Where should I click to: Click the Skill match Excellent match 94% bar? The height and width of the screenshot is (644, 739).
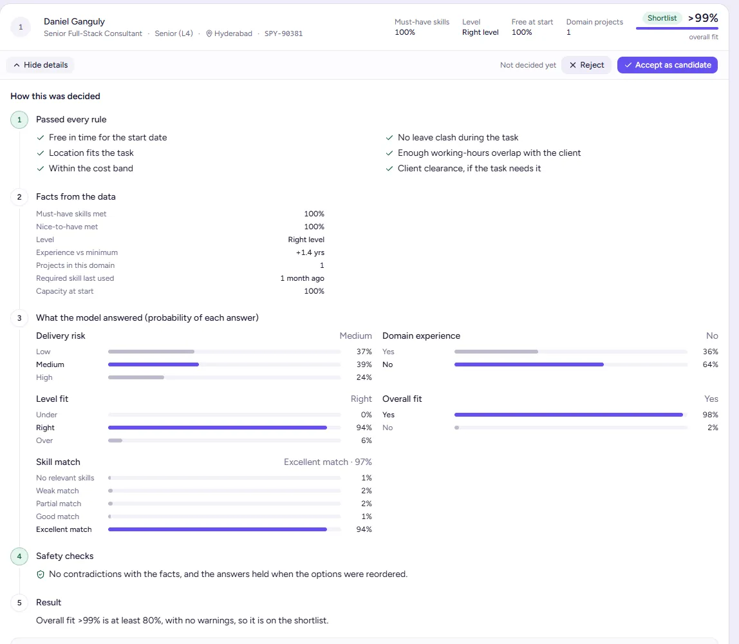pos(224,529)
